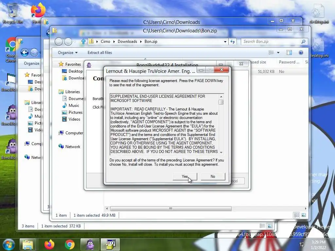Toggle the preview pane icon in Bon.zip window
The width and height of the screenshot is (335, 251).
(x=289, y=53)
